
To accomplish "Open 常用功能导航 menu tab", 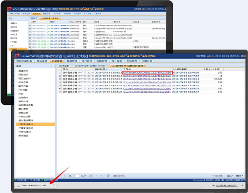I will tap(24, 61).
